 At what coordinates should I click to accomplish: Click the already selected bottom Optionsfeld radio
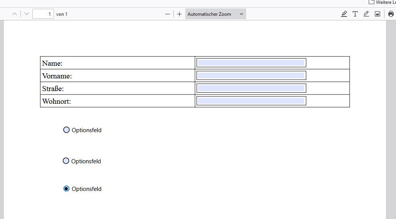[x=66, y=189]
